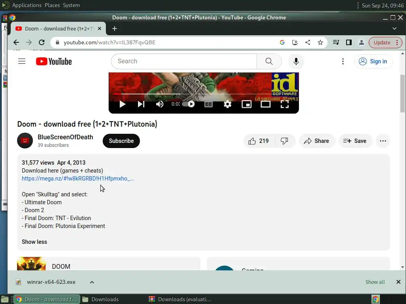This screenshot has width=406, height=304.
Task: Click the Chrome Update button
Action: [x=382, y=42]
